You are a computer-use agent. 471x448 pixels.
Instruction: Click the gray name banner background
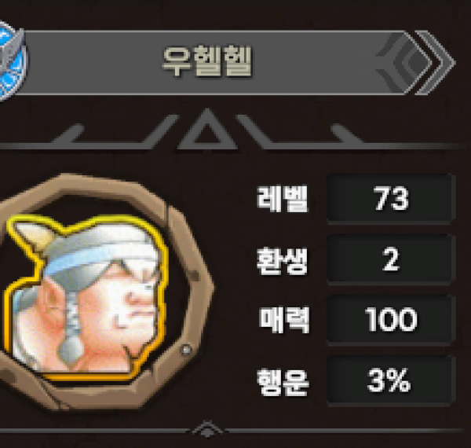210,63
